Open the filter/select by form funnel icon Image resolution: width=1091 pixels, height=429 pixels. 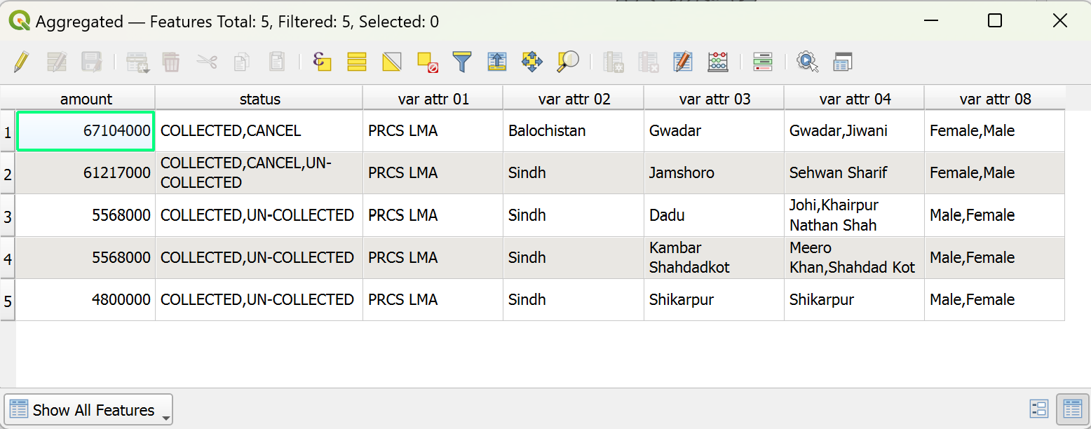[x=462, y=62]
